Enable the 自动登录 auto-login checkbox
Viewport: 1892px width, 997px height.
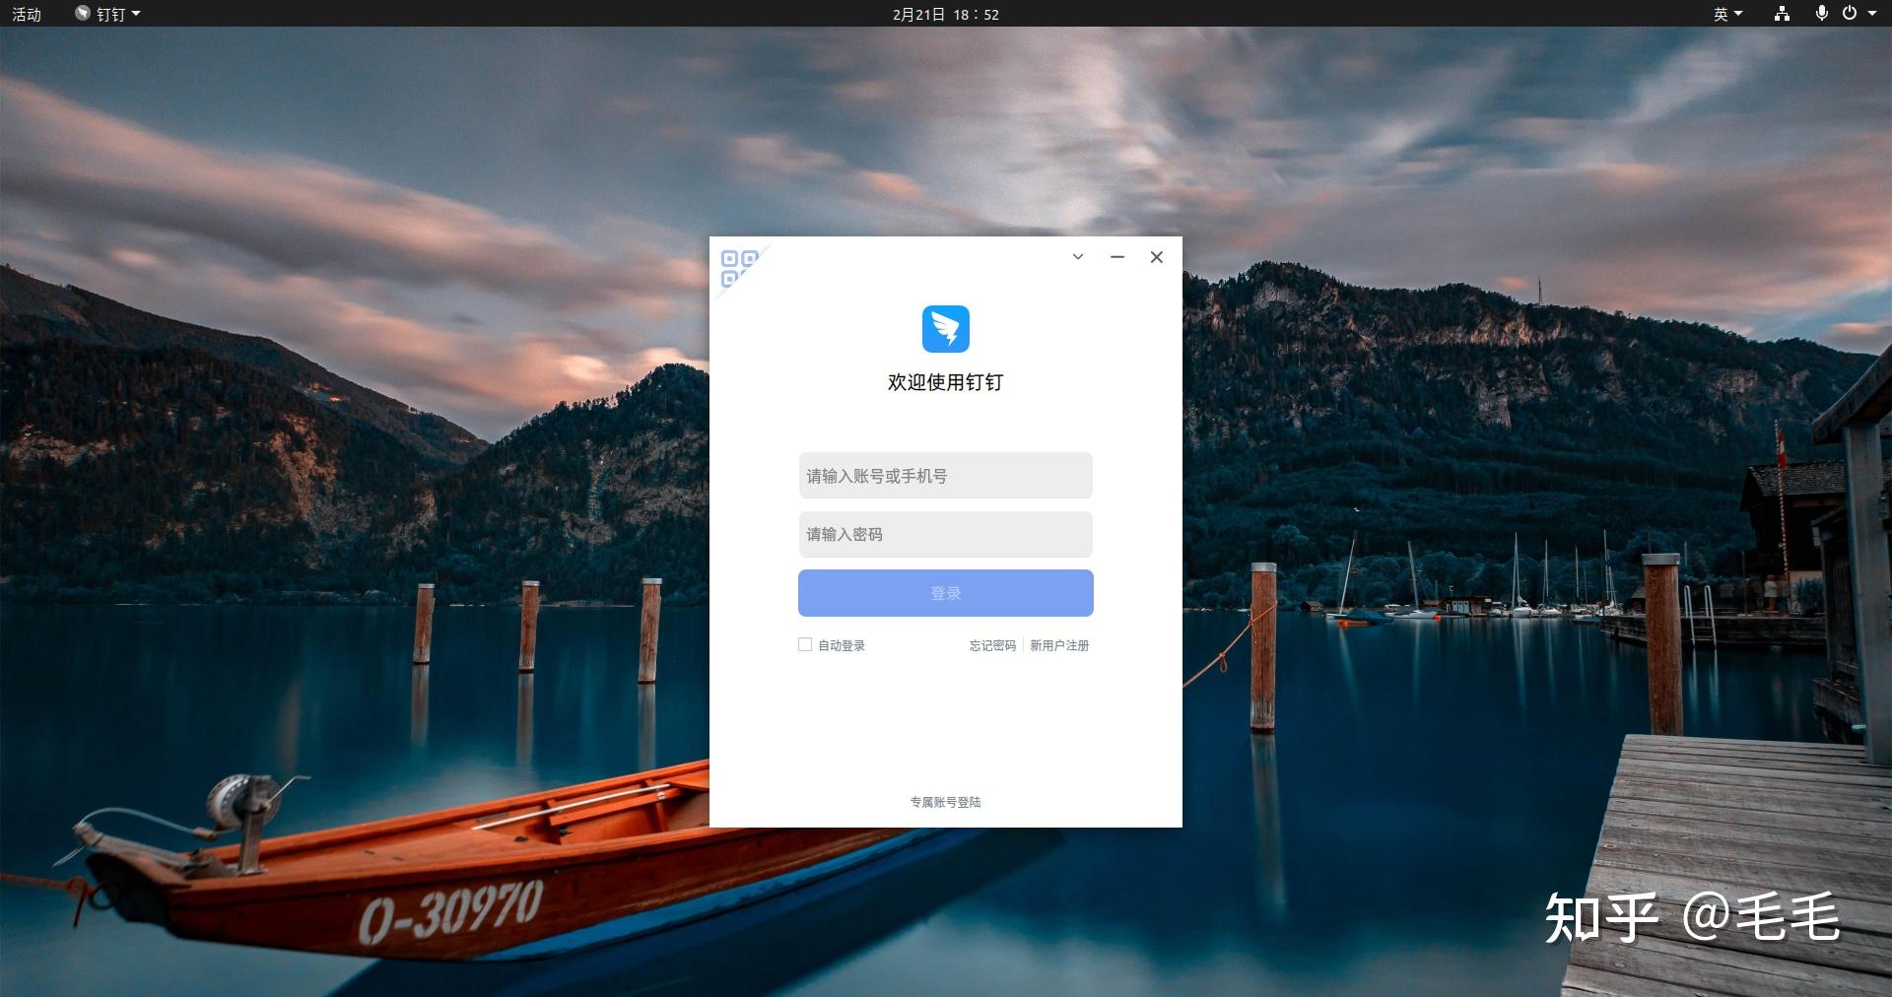(x=804, y=644)
